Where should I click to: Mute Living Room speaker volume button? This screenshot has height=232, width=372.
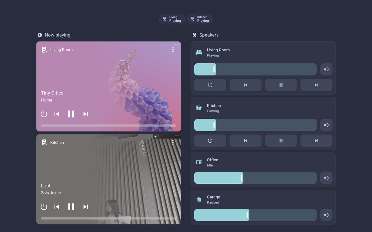[326, 69]
